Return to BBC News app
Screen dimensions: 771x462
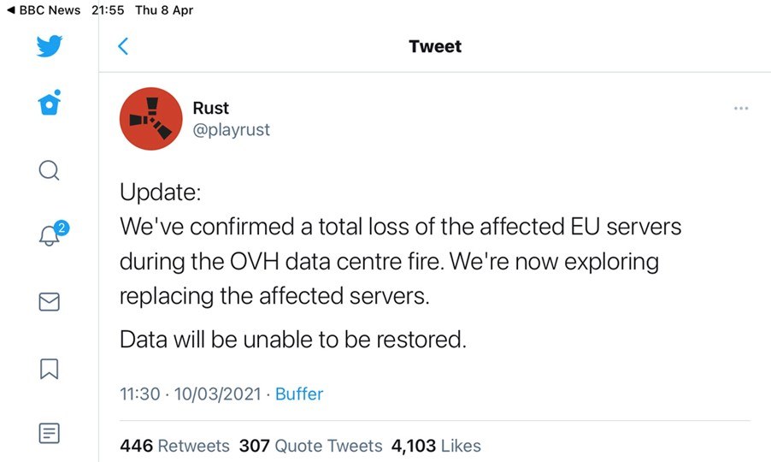(44, 10)
